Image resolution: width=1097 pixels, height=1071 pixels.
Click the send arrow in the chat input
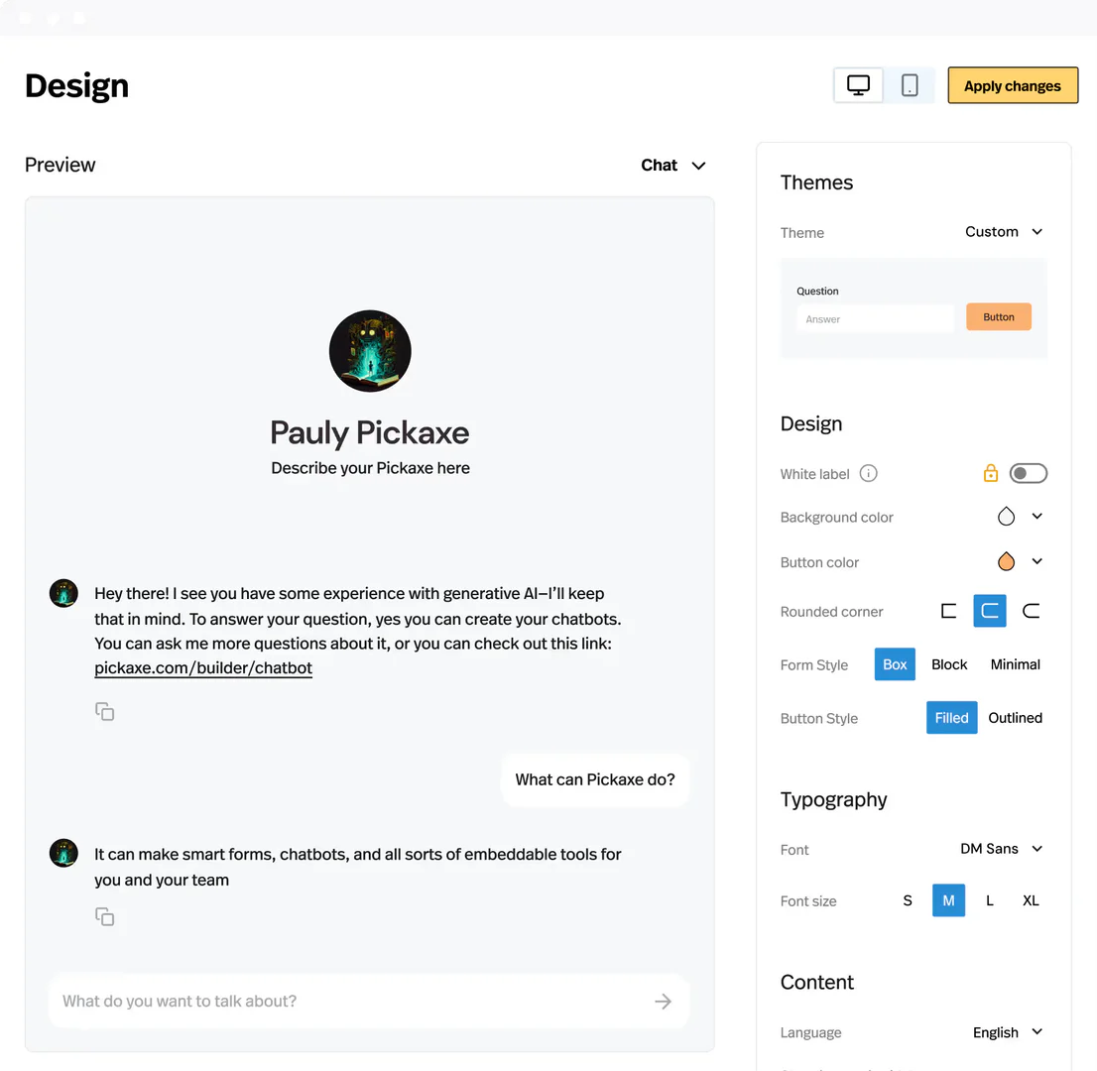(663, 1002)
